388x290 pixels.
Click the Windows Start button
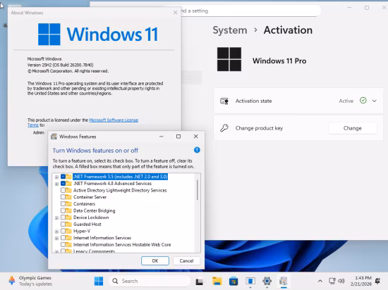(99, 281)
